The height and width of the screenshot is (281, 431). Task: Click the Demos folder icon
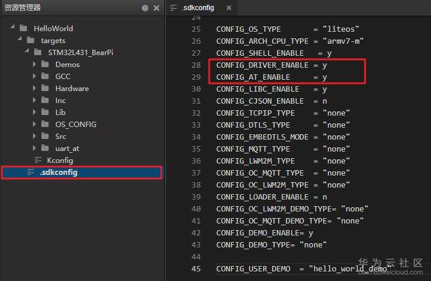point(45,64)
